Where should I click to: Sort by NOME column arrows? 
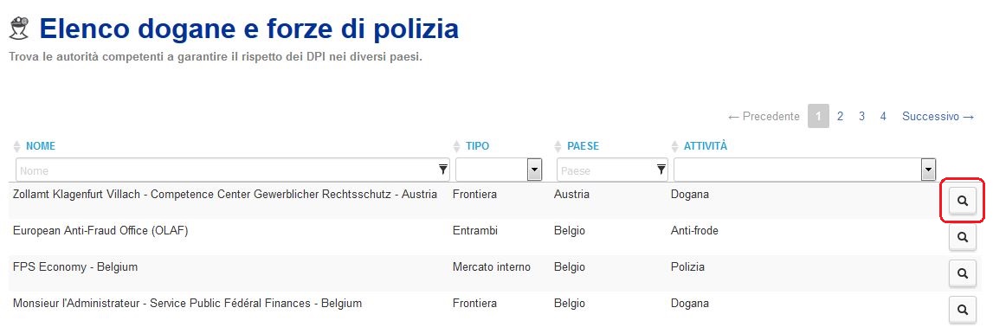(x=17, y=146)
